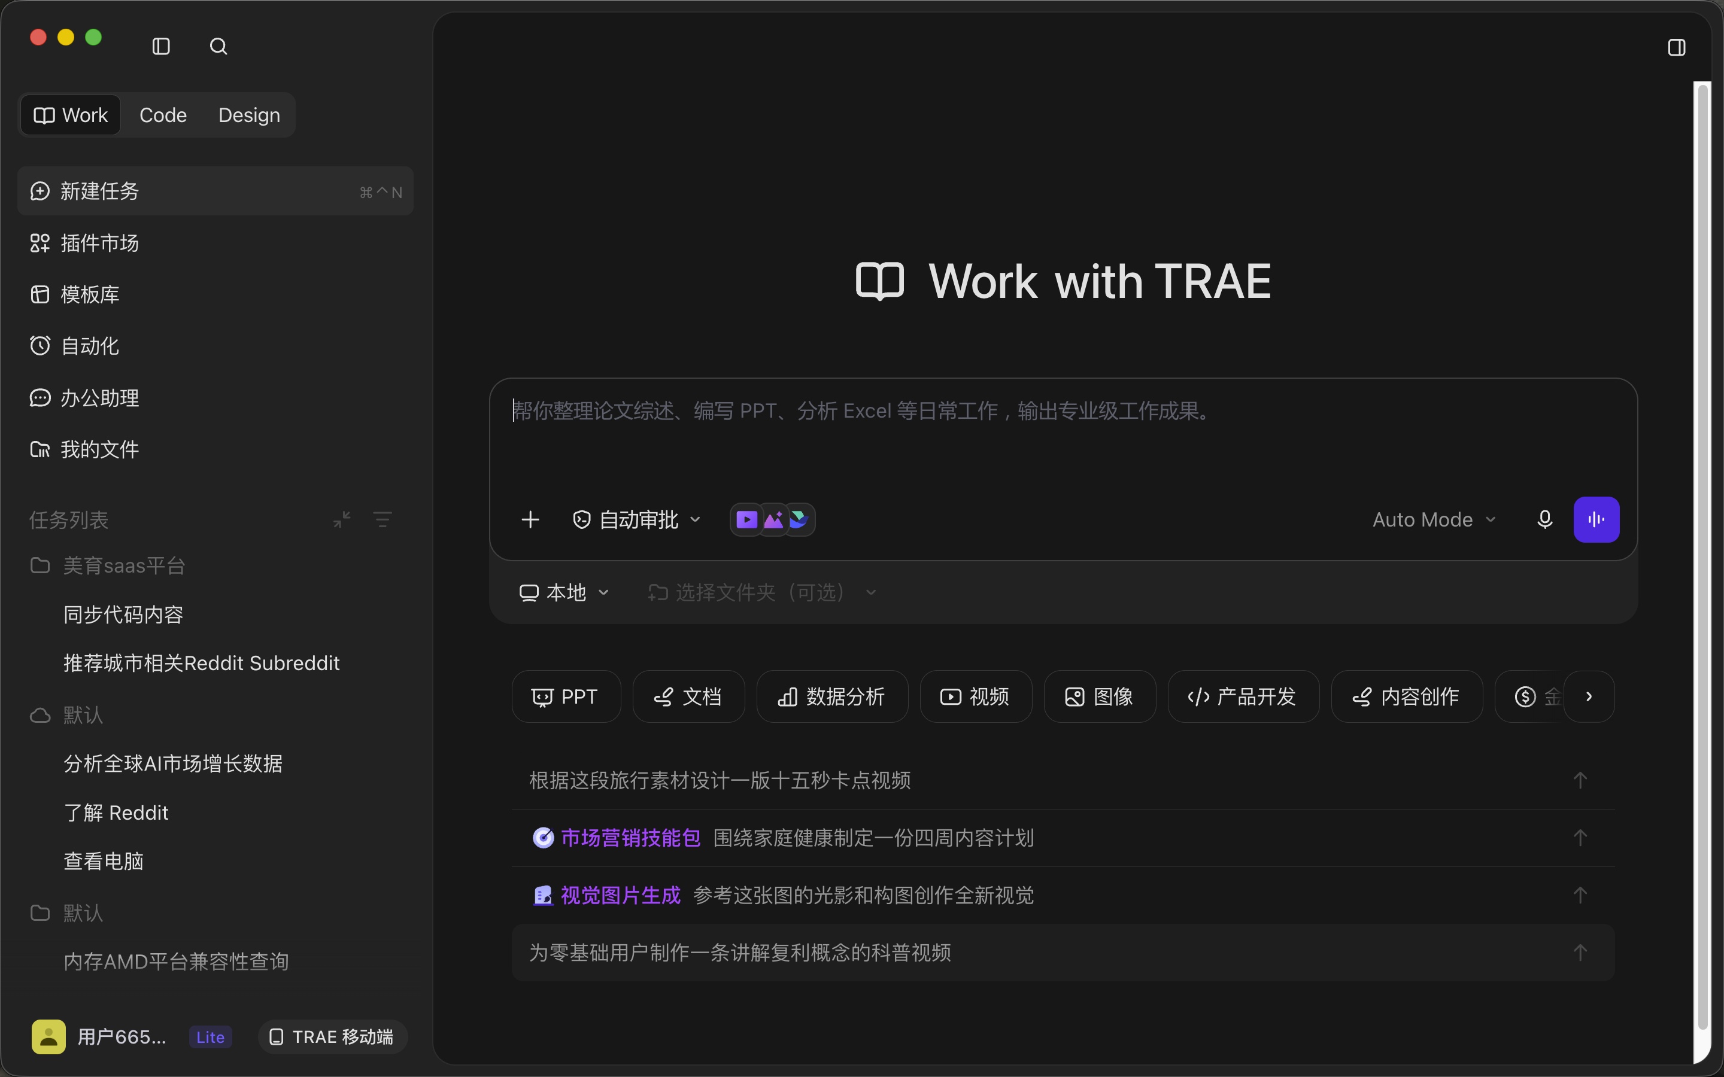The height and width of the screenshot is (1077, 1724).
Task: Select the 图像 category chip
Action: click(x=1099, y=696)
